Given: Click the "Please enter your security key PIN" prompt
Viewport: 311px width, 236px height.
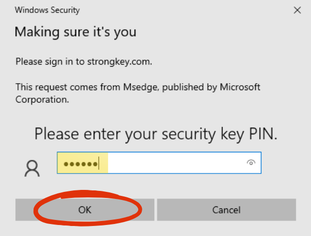Looking at the screenshot, I should 156,134.
